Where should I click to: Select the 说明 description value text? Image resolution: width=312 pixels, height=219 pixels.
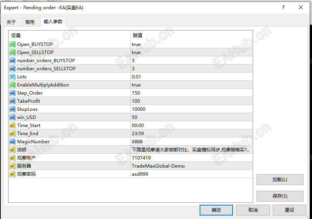coord(190,150)
